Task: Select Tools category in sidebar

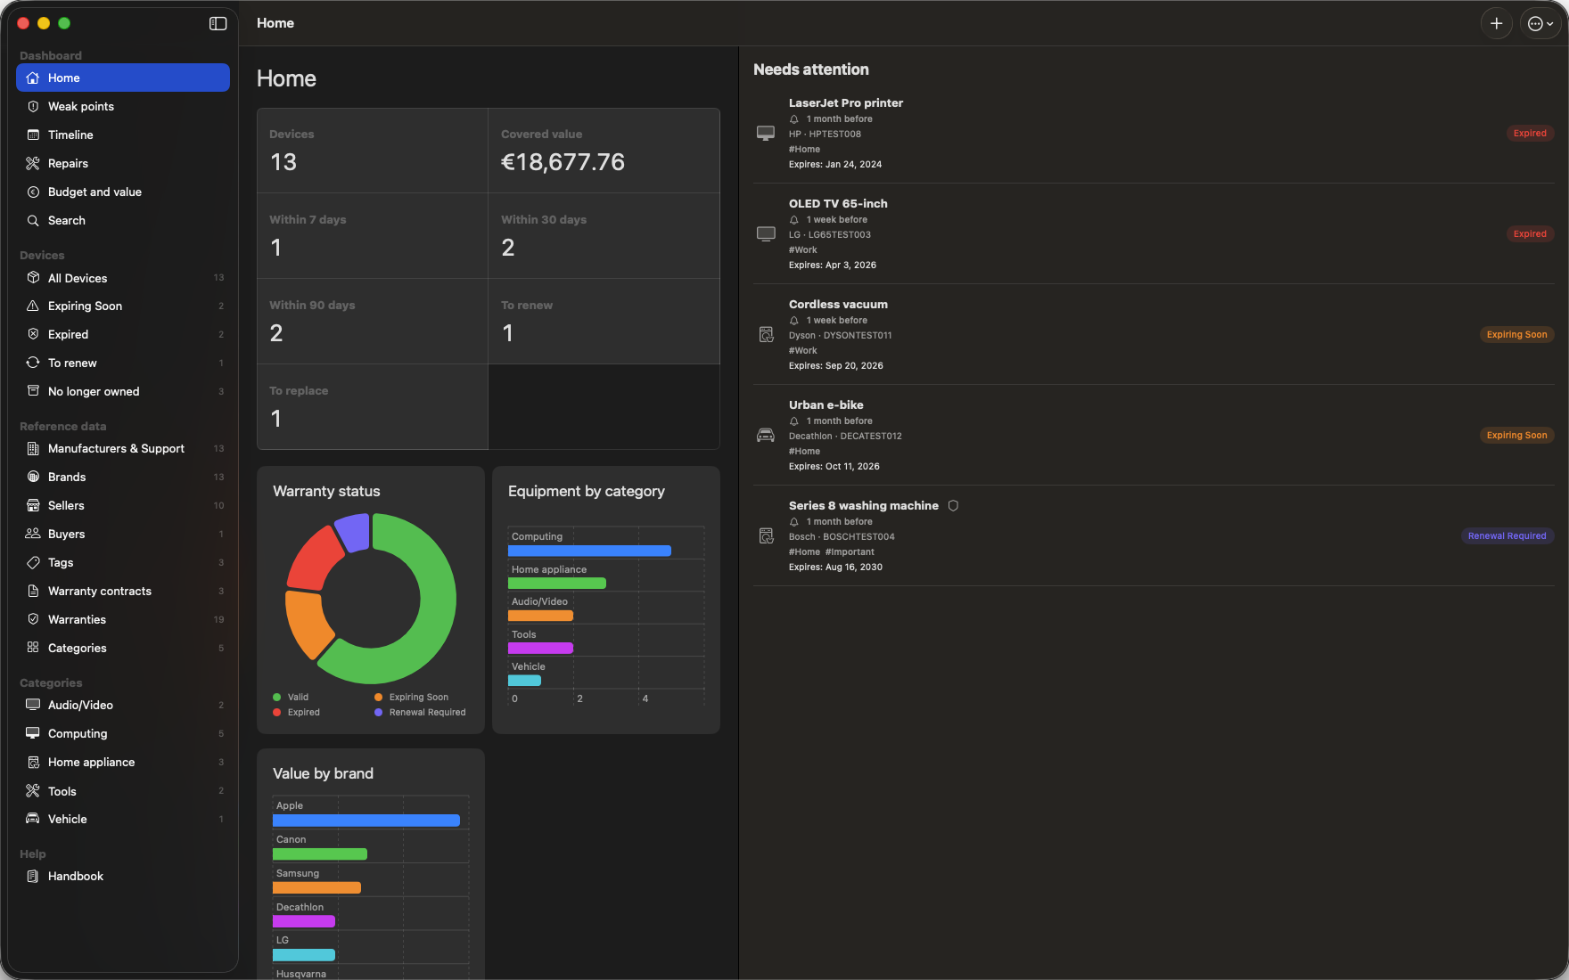Action: click(123, 791)
